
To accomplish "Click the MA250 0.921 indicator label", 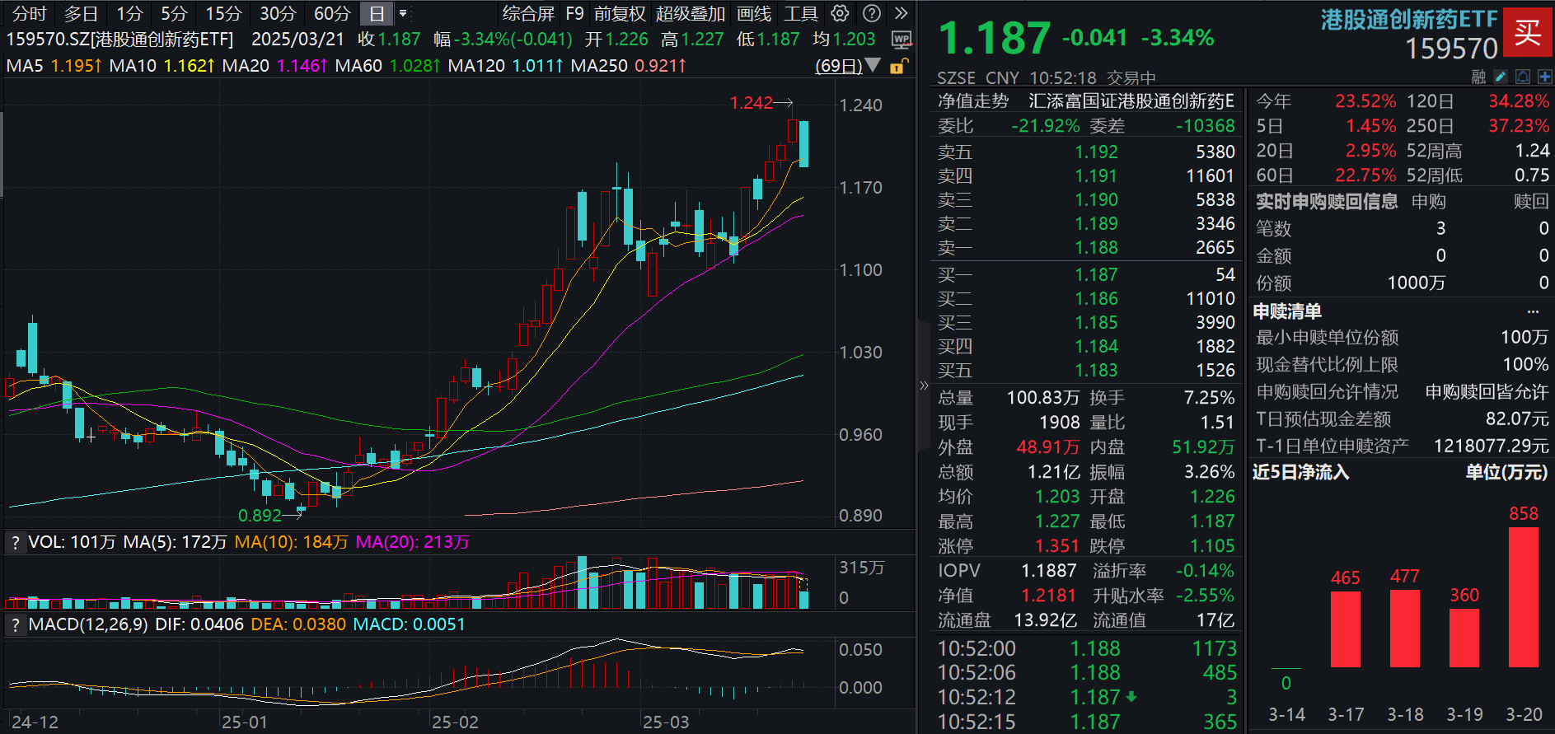I will pos(629,65).
